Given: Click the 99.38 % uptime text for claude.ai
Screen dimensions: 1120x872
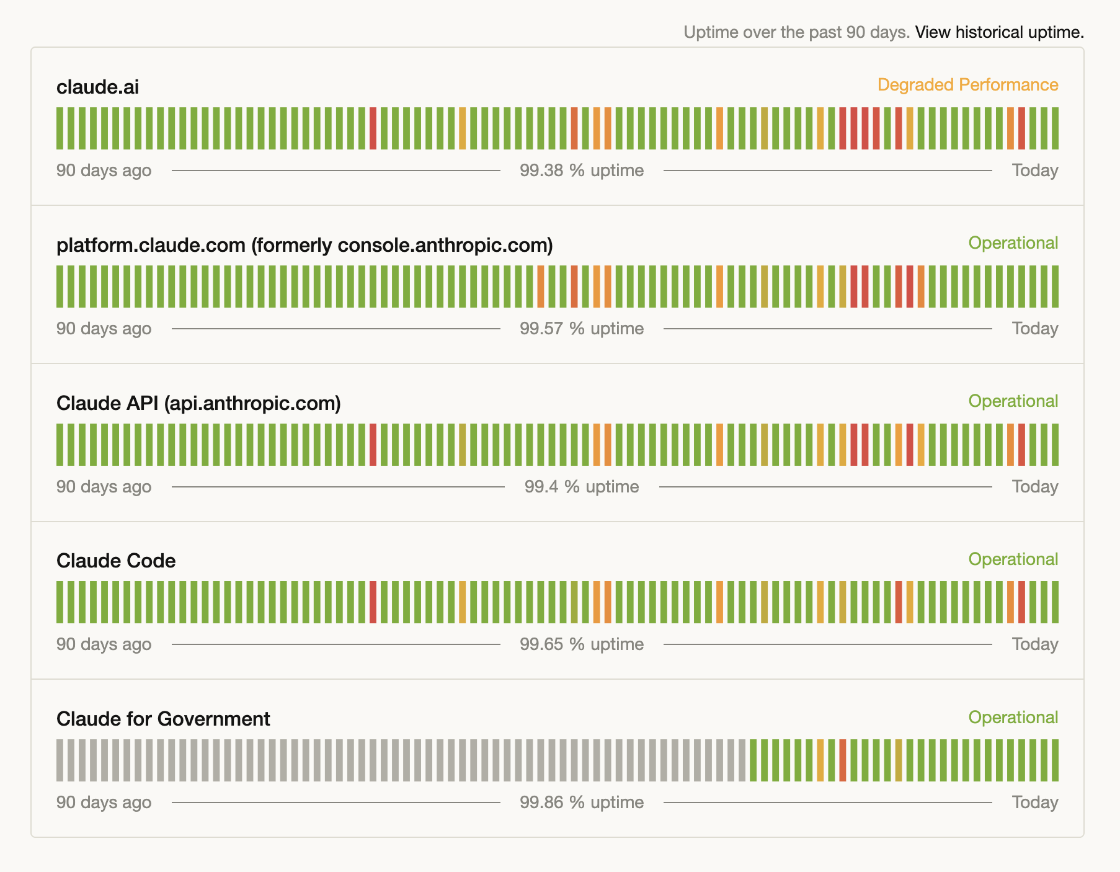Looking at the screenshot, I should point(582,170).
